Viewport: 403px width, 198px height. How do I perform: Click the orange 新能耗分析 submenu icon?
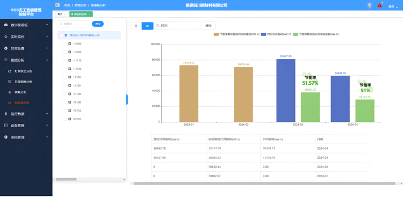(10, 102)
